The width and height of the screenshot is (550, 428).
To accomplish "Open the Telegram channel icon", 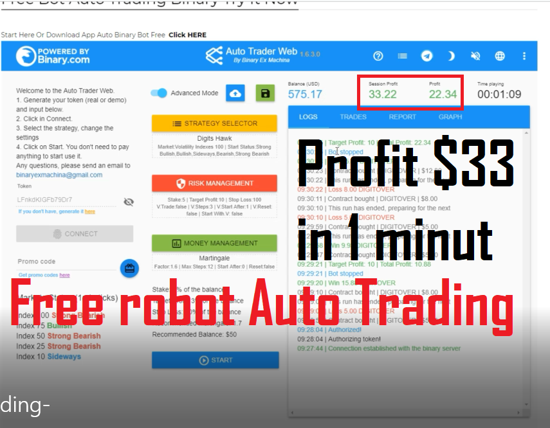I will click(x=426, y=56).
